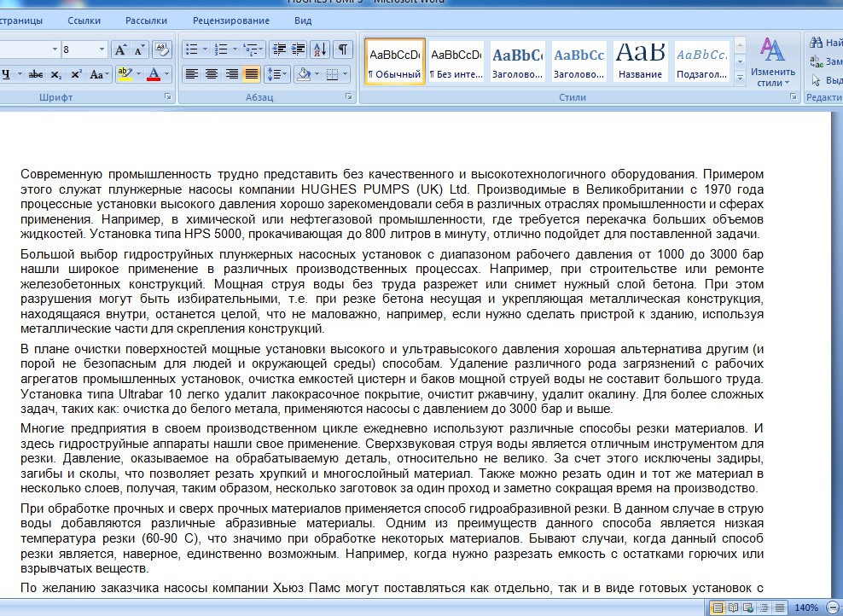Open font color dropdown arrow
The height and width of the screenshot is (616, 843).
coord(166,74)
